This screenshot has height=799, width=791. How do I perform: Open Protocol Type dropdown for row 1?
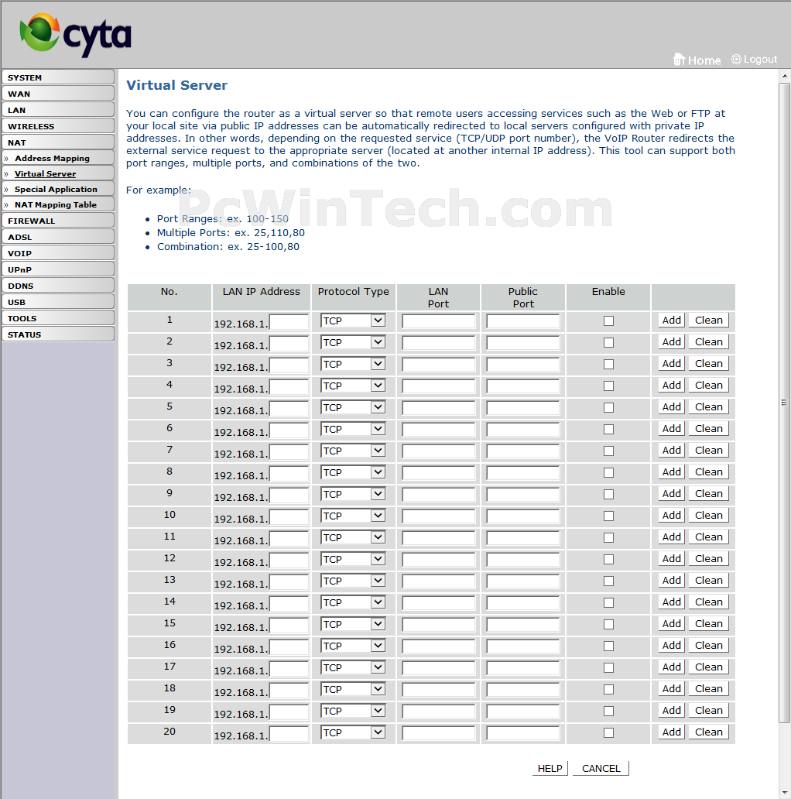click(x=353, y=321)
